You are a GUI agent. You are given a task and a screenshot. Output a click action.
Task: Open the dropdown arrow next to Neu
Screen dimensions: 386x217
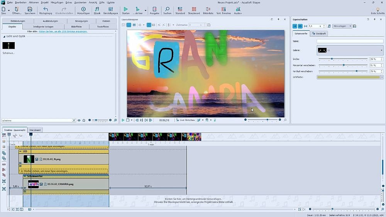8,10
